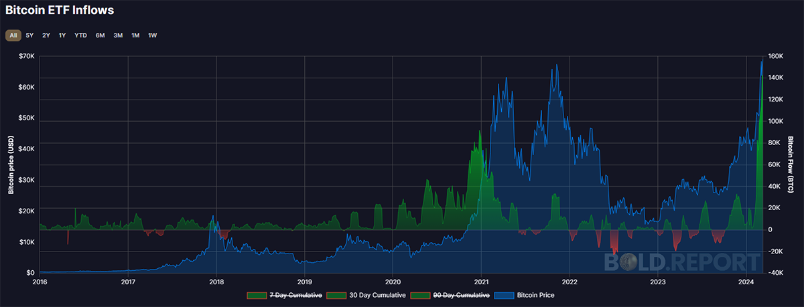Choose the YTD range option
Viewport: 804px width, 307px height.
coord(80,35)
